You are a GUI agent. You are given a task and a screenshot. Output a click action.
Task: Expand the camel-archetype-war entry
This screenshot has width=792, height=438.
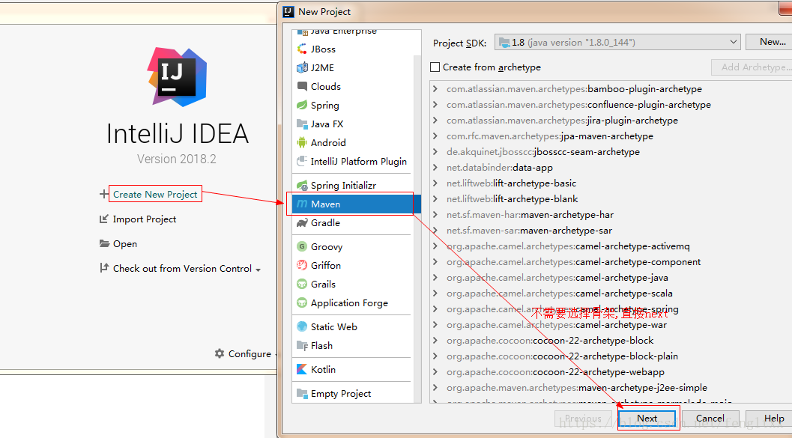(435, 324)
